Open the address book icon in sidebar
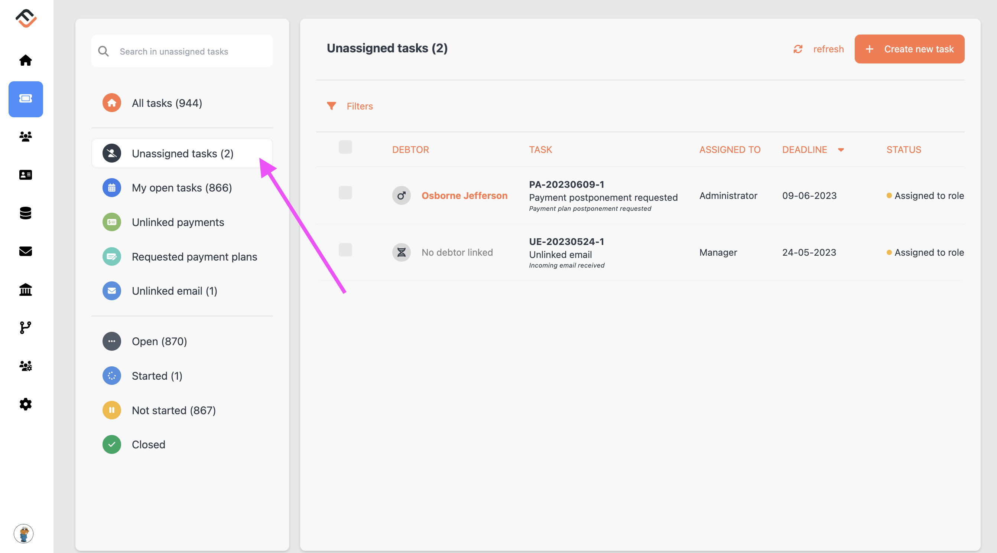This screenshot has height=553, width=997. click(26, 175)
